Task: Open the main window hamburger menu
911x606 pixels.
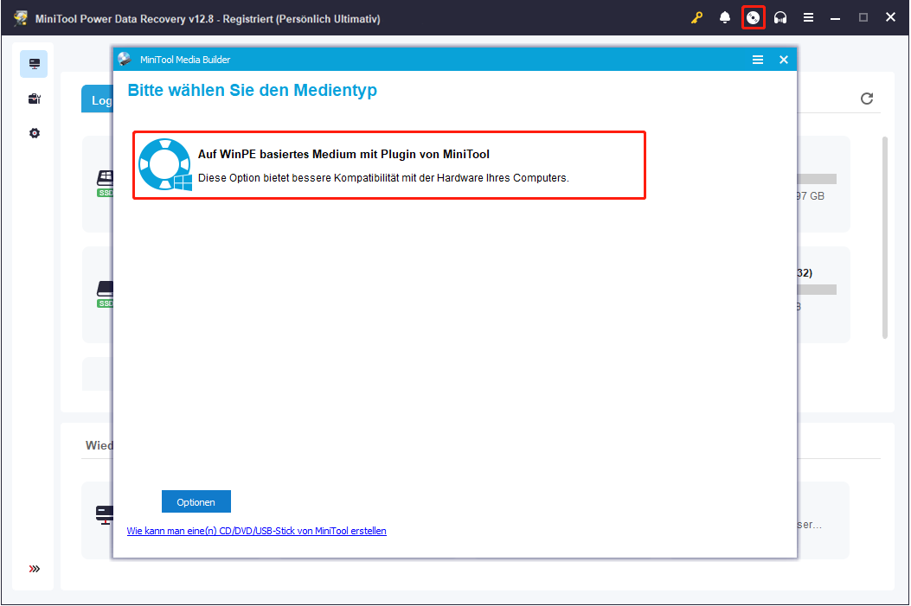Action: (x=808, y=16)
